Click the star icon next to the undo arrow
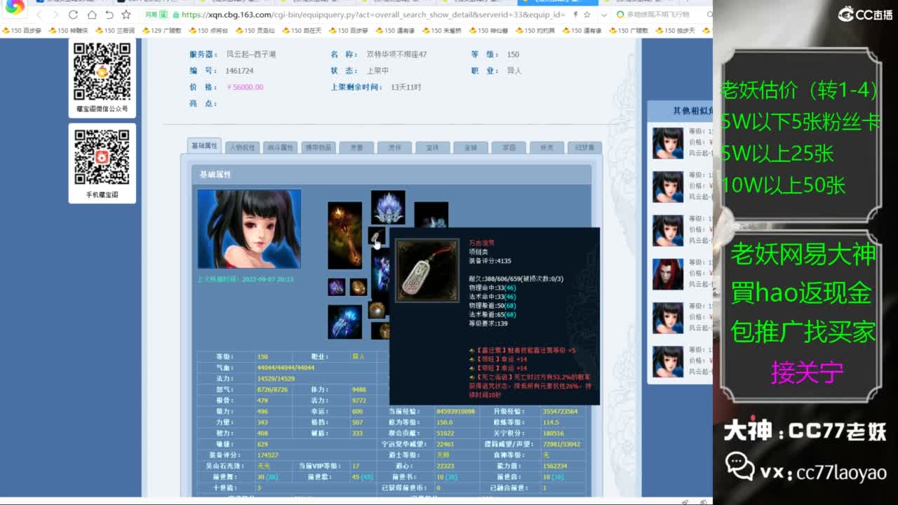Screen dimensions: 898x505 pyautogui.click(x=126, y=14)
